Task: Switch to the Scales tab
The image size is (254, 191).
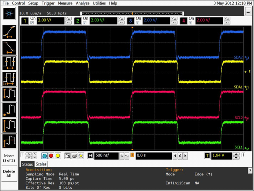Action: coord(41,164)
